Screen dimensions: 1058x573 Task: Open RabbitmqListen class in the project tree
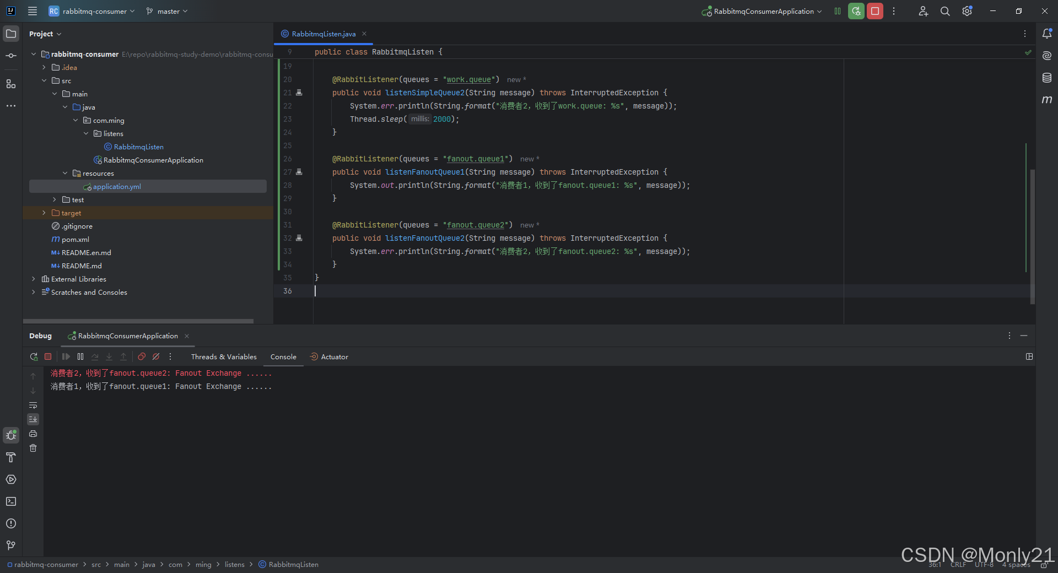click(x=138, y=147)
